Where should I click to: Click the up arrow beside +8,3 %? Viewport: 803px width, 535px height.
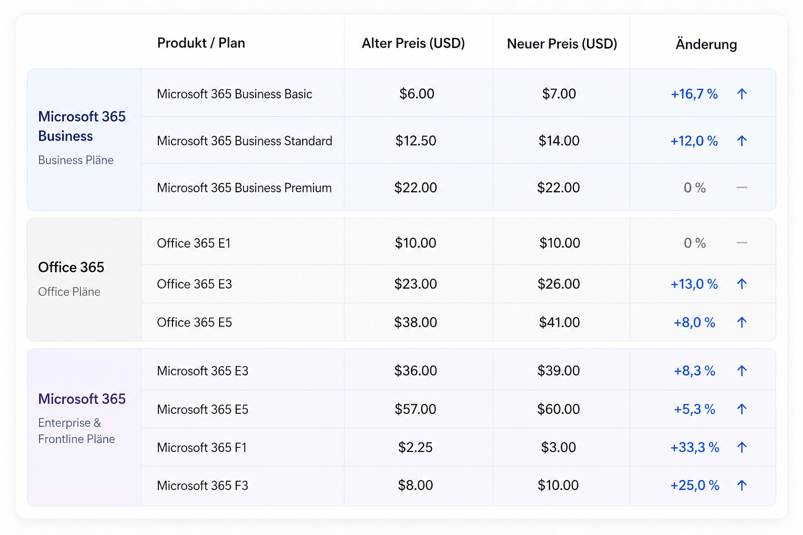tap(741, 371)
